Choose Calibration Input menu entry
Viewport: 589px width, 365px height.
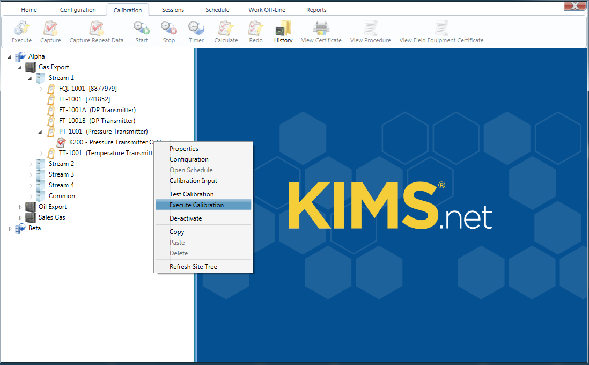coord(203,181)
